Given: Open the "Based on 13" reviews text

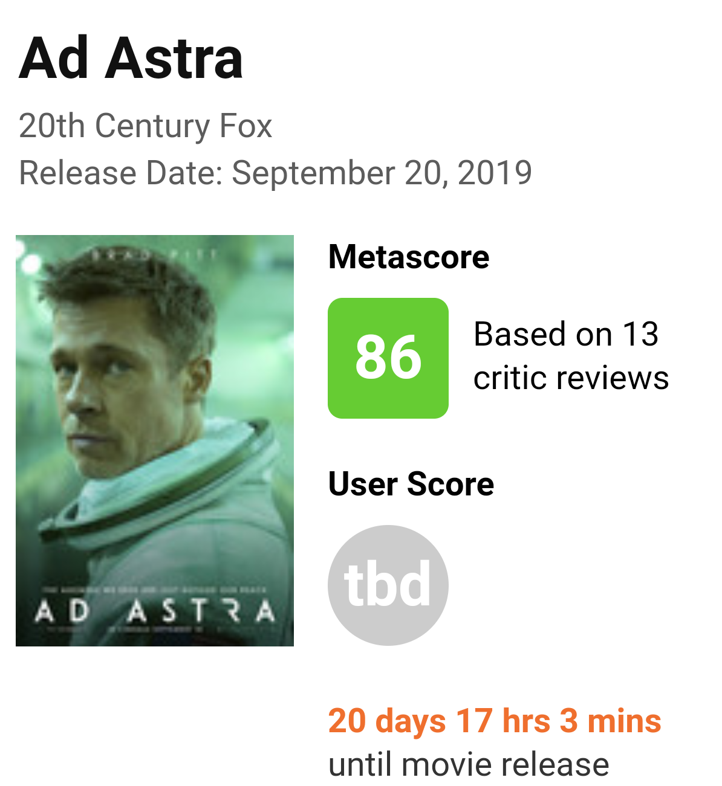Looking at the screenshot, I should (x=565, y=334).
